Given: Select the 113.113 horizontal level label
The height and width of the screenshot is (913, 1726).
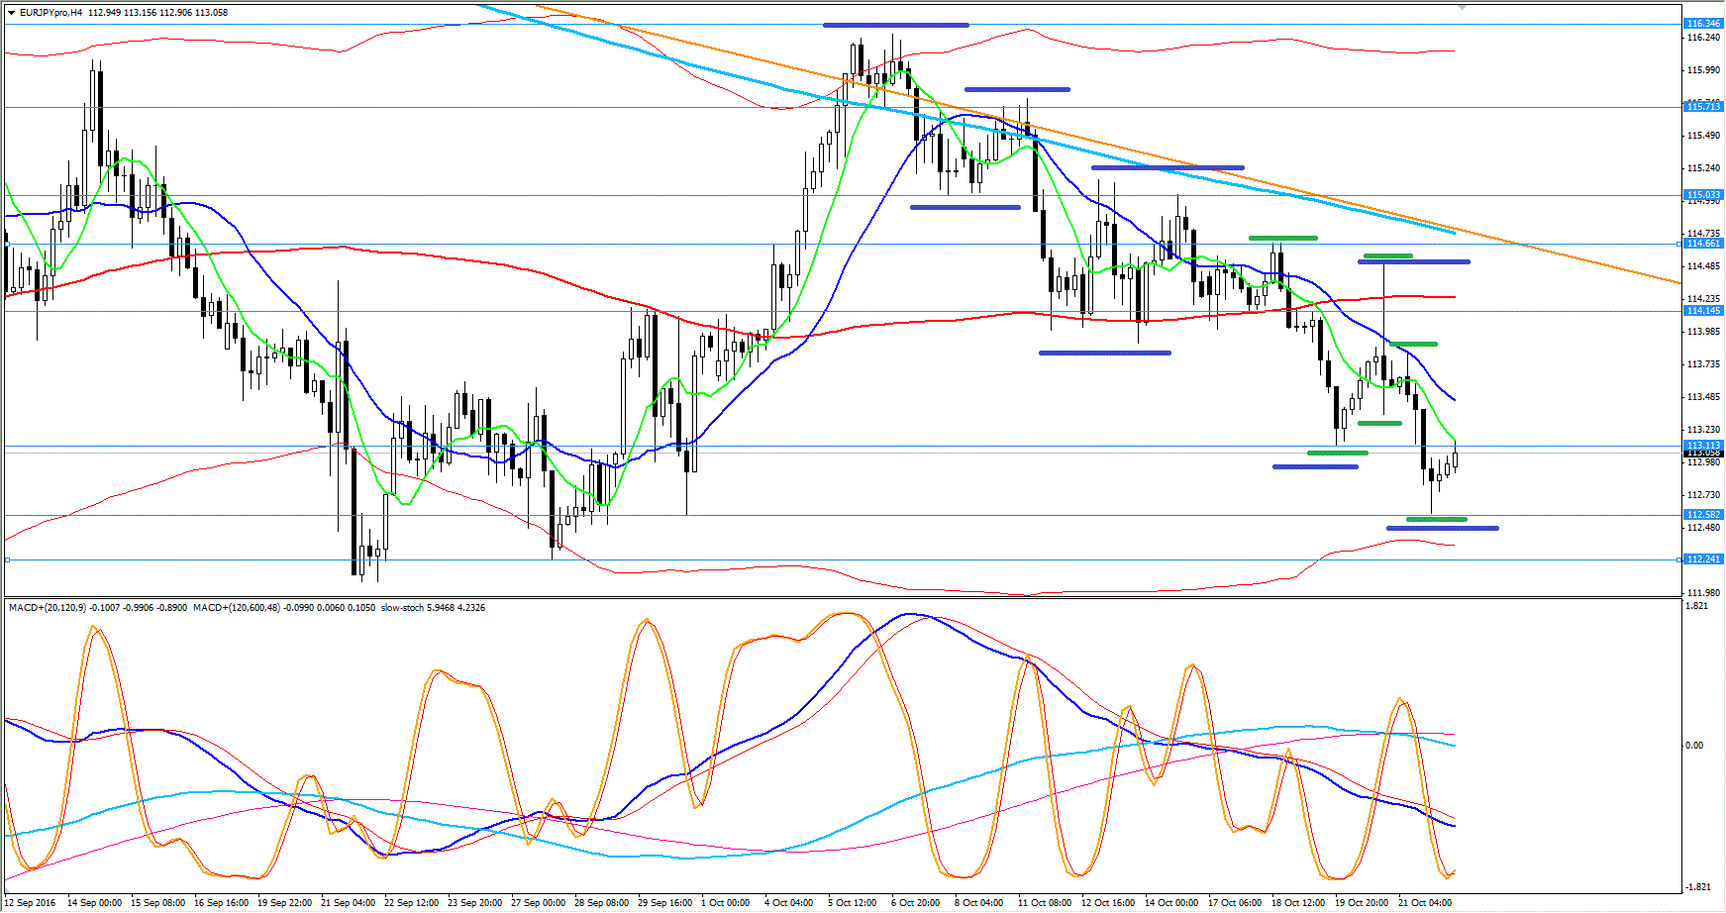Looking at the screenshot, I should 1703,445.
